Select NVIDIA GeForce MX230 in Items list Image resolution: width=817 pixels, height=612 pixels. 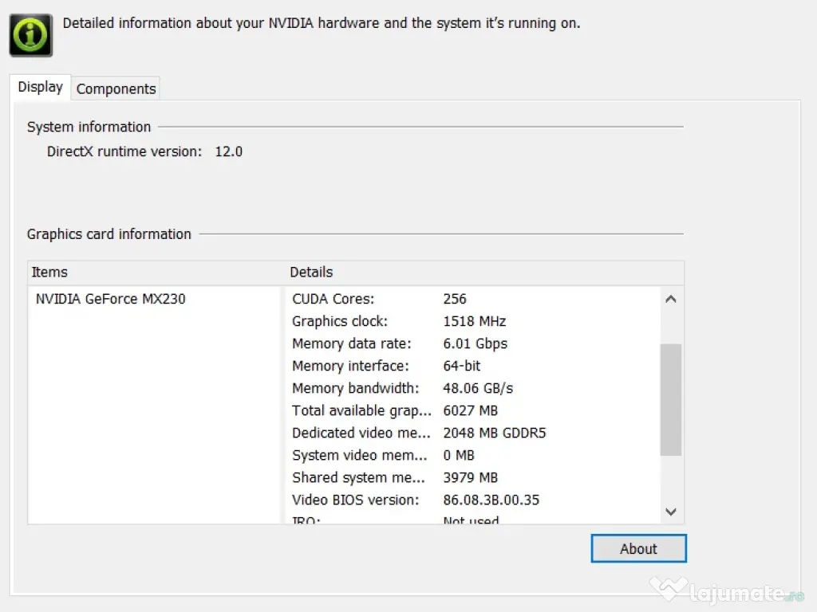111,300
